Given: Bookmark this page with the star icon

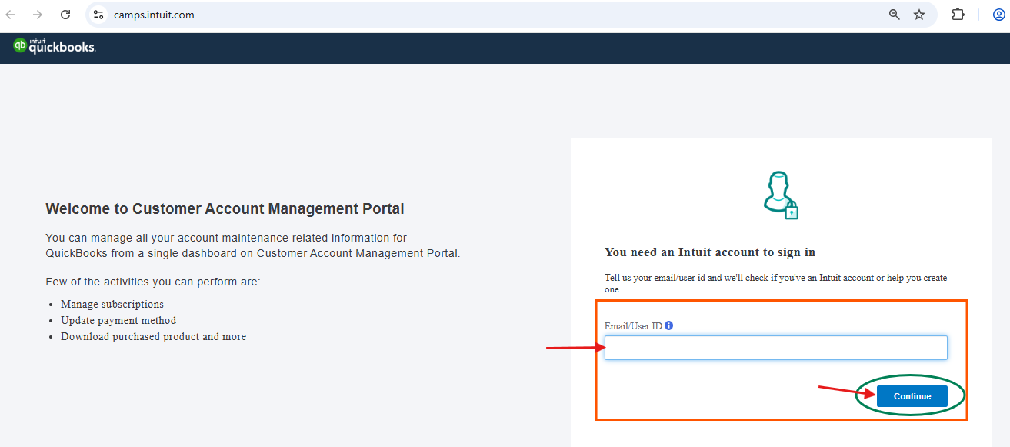Looking at the screenshot, I should pyautogui.click(x=919, y=15).
